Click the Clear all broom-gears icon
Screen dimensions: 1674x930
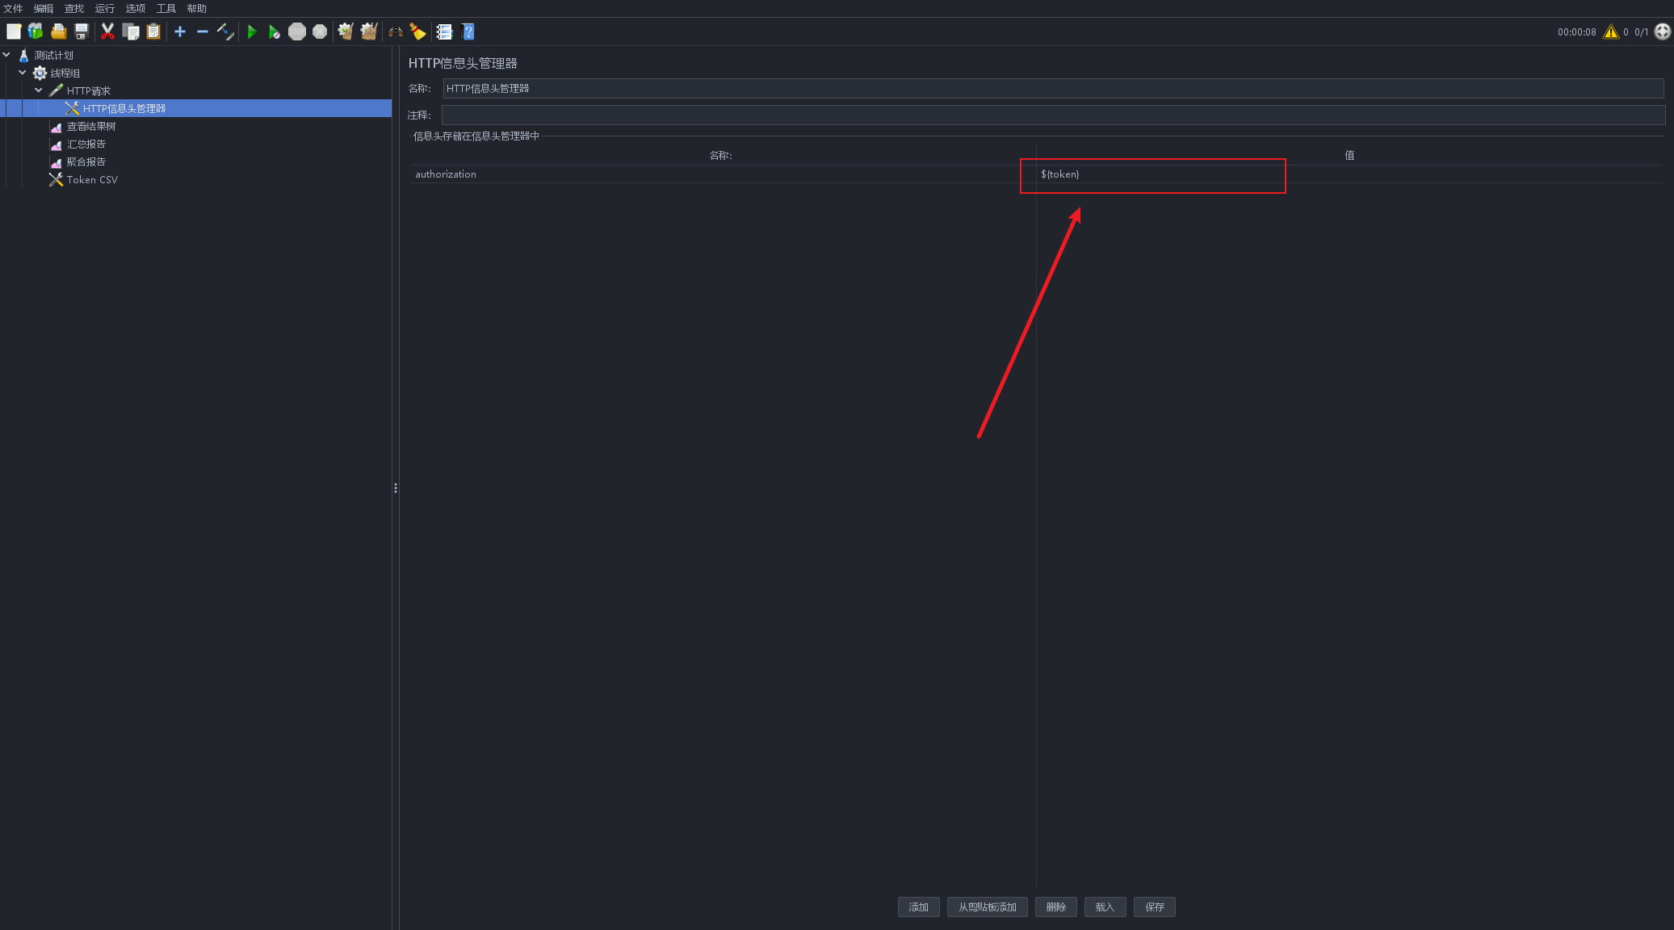[x=369, y=31]
